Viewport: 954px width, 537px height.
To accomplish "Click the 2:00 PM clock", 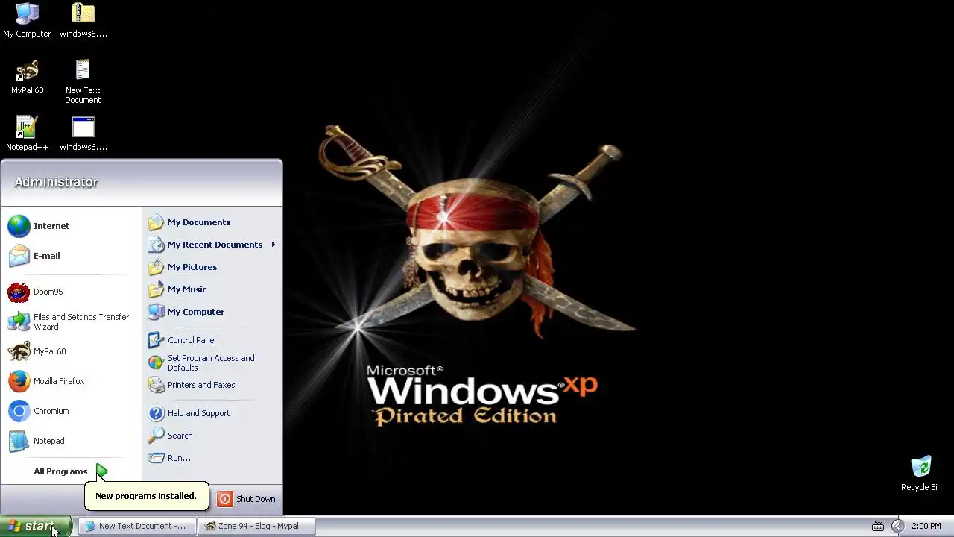I will pos(926,527).
